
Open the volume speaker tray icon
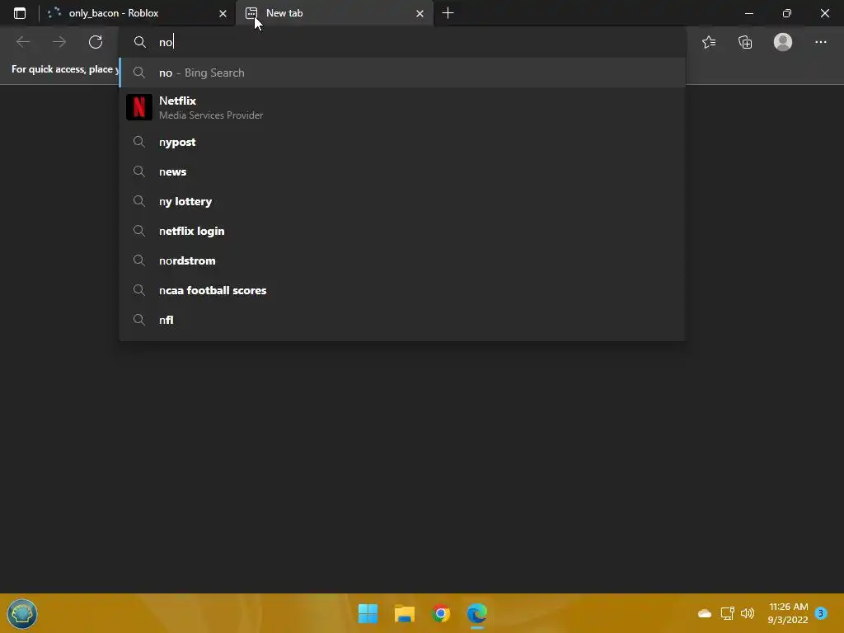pyautogui.click(x=748, y=613)
